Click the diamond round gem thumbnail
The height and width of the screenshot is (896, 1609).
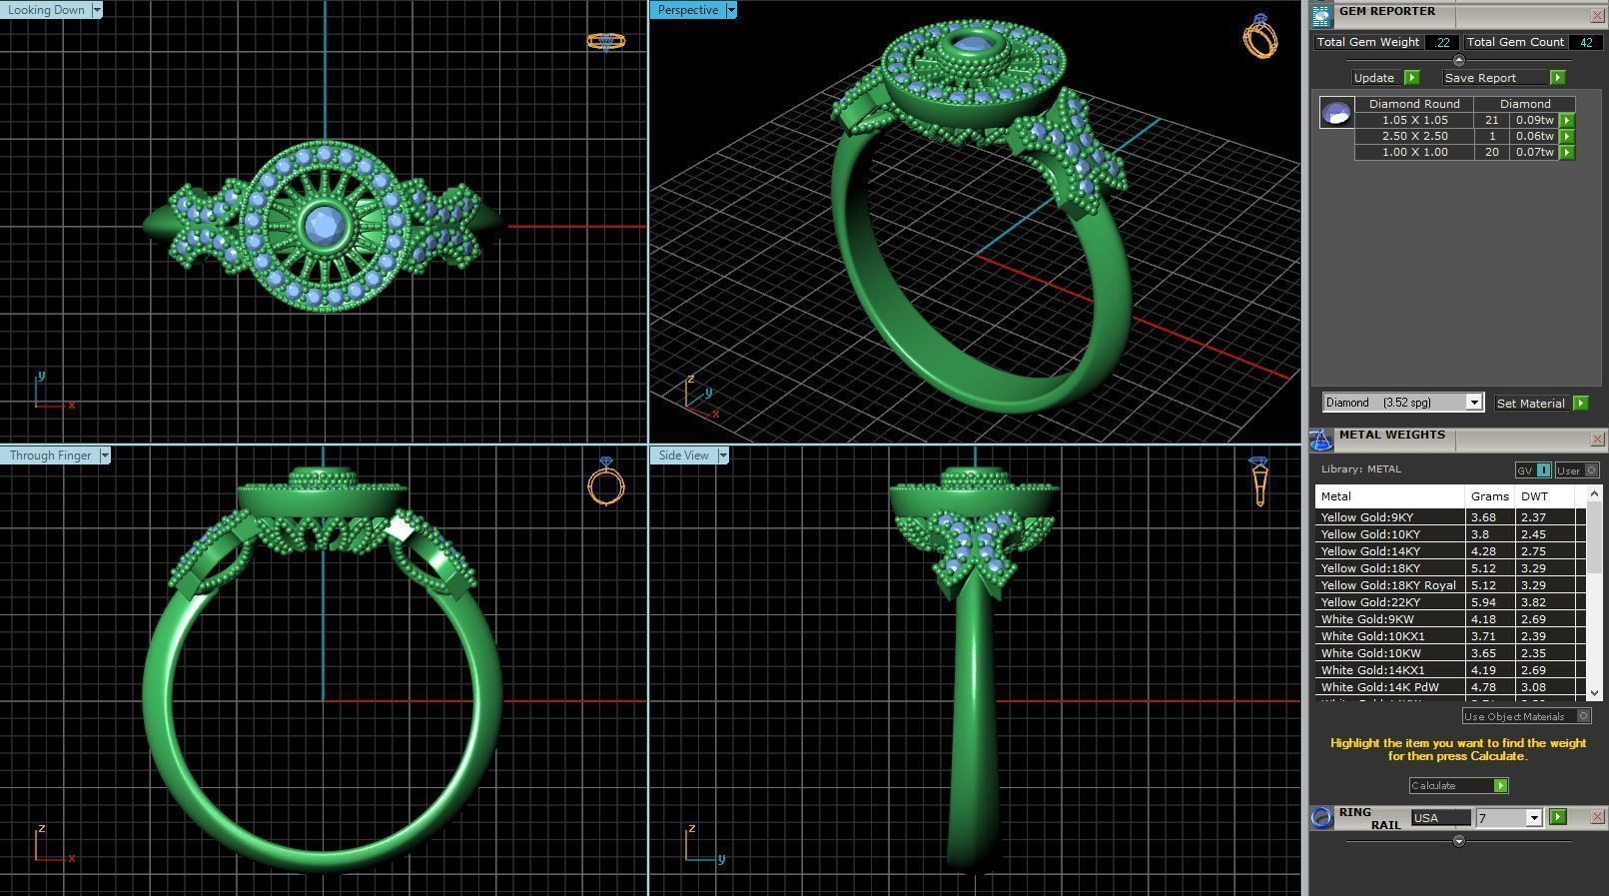point(1336,113)
